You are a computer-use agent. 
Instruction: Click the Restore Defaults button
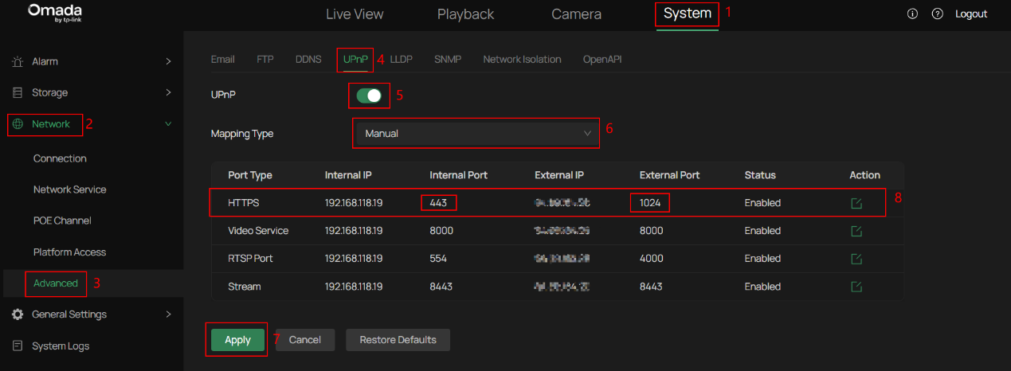click(x=398, y=340)
